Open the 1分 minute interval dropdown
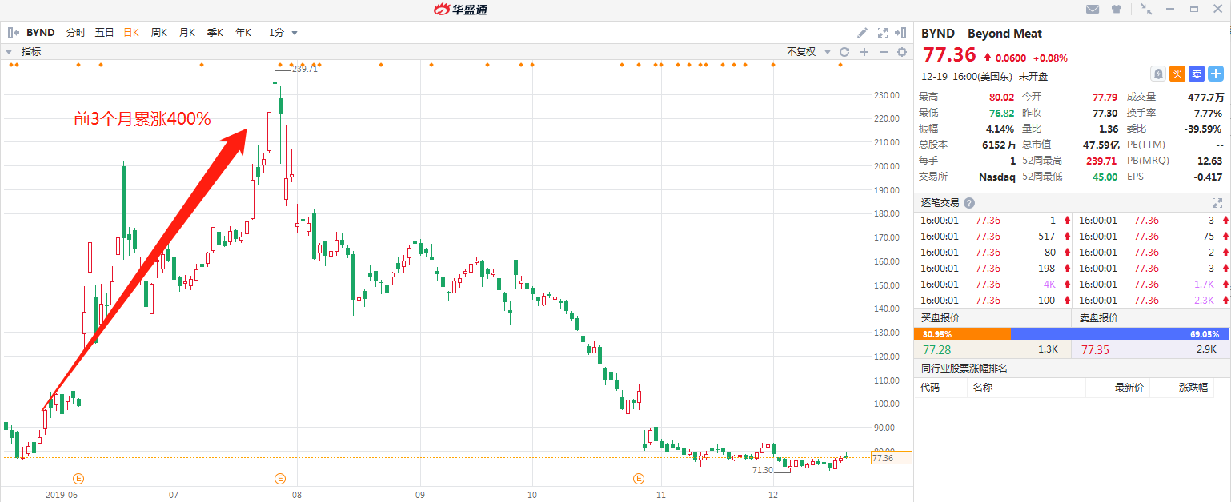Image resolution: width=1231 pixels, height=502 pixels. pyautogui.click(x=283, y=33)
